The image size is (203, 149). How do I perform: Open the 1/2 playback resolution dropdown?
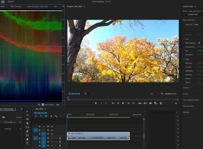click(154, 94)
